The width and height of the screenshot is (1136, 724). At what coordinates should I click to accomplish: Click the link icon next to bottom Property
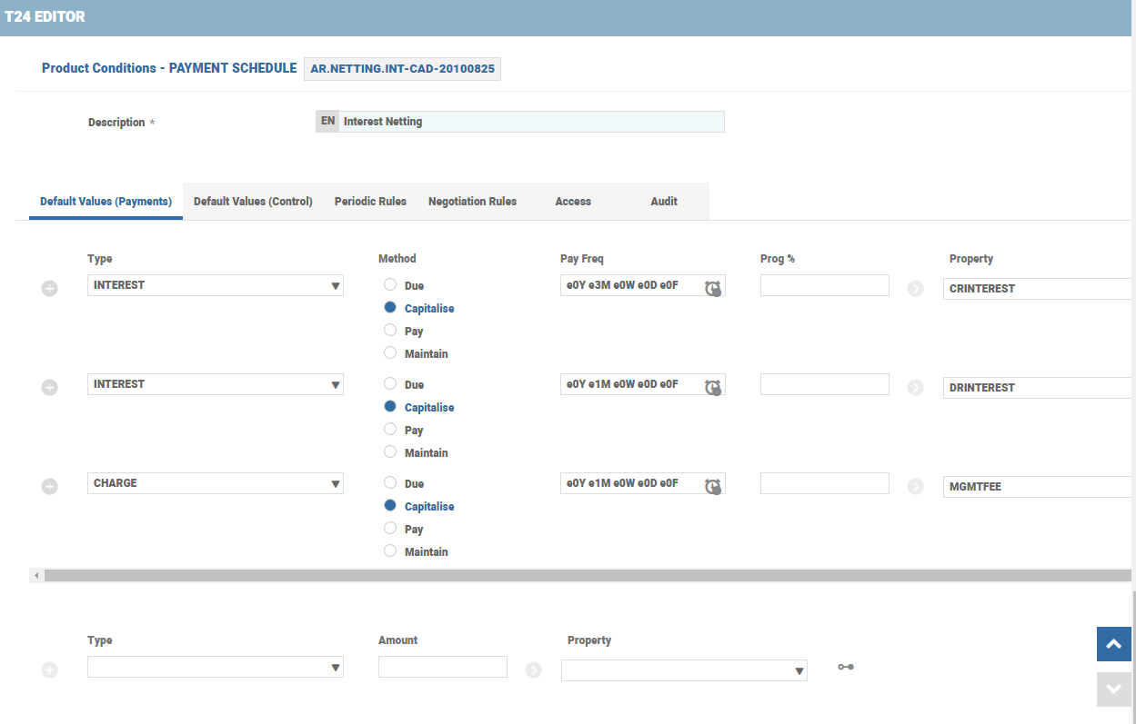pyautogui.click(x=846, y=668)
